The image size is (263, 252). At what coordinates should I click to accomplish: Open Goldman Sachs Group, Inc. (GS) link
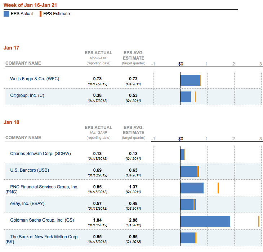42,220
